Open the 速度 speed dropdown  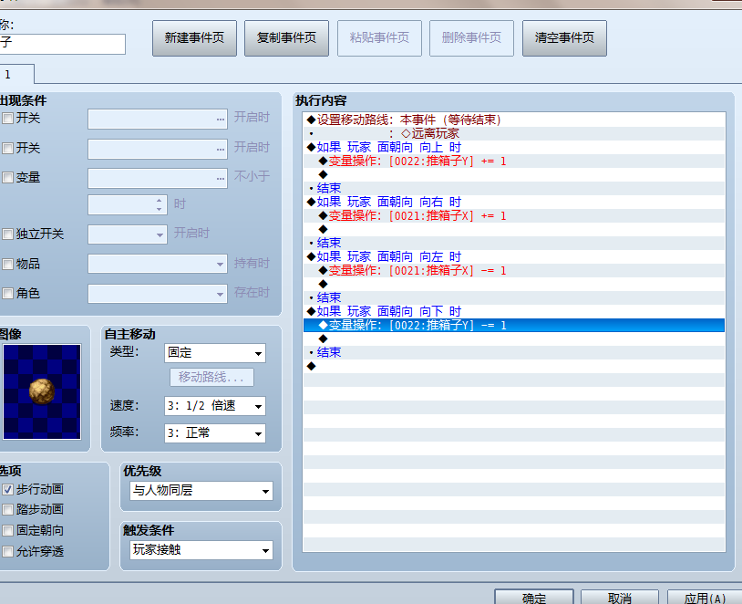(x=215, y=406)
